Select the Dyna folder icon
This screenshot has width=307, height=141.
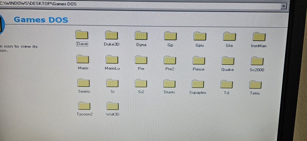141,35
